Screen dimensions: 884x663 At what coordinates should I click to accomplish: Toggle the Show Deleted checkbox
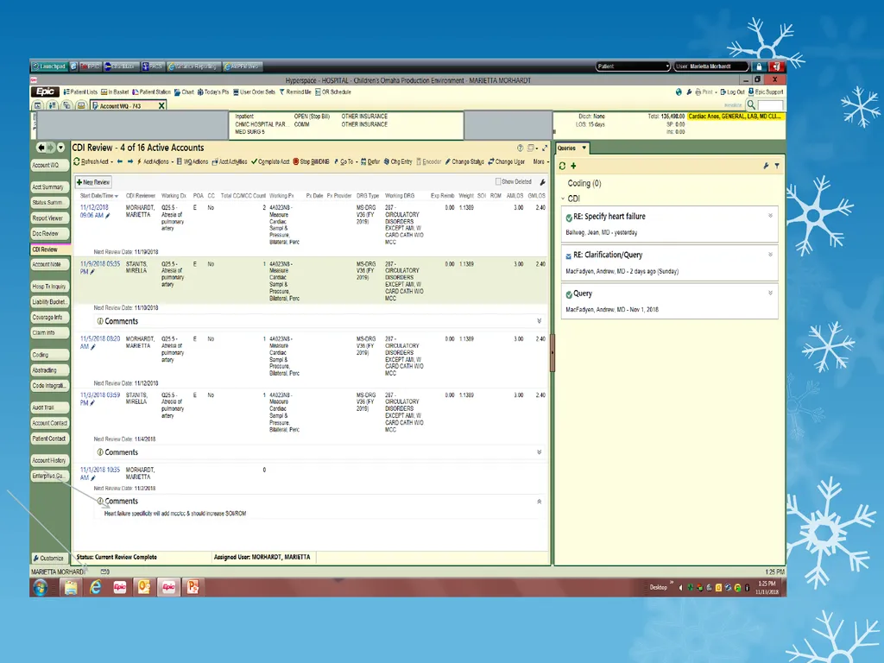(x=498, y=181)
